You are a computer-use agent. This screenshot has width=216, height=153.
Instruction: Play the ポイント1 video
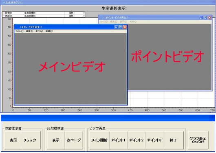coord(118,140)
